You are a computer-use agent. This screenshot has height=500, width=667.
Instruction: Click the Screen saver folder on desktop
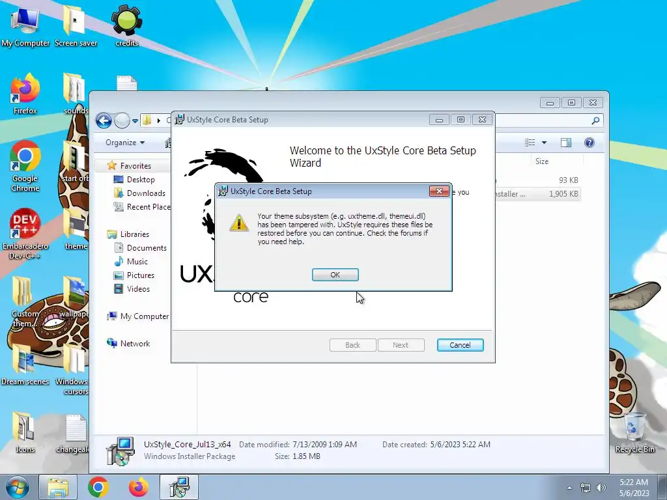click(x=76, y=27)
